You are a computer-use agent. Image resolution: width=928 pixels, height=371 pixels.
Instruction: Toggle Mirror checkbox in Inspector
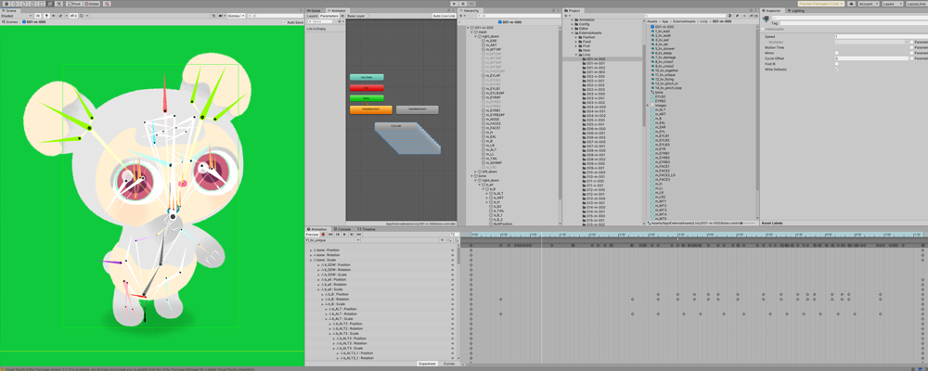tap(836, 53)
